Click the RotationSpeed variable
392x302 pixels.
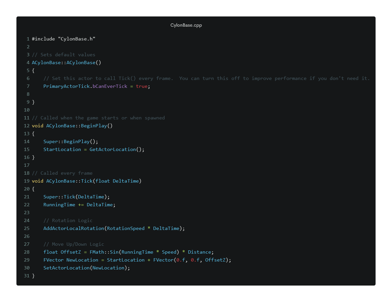[126, 228]
